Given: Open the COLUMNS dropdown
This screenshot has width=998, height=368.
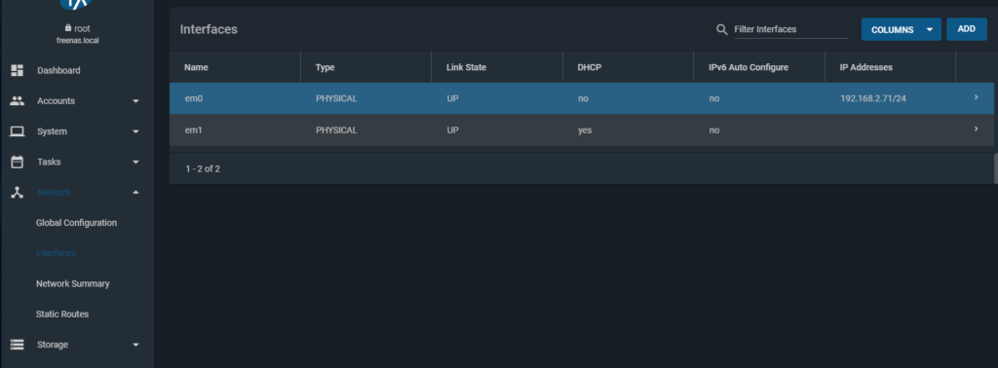Looking at the screenshot, I should click(901, 29).
